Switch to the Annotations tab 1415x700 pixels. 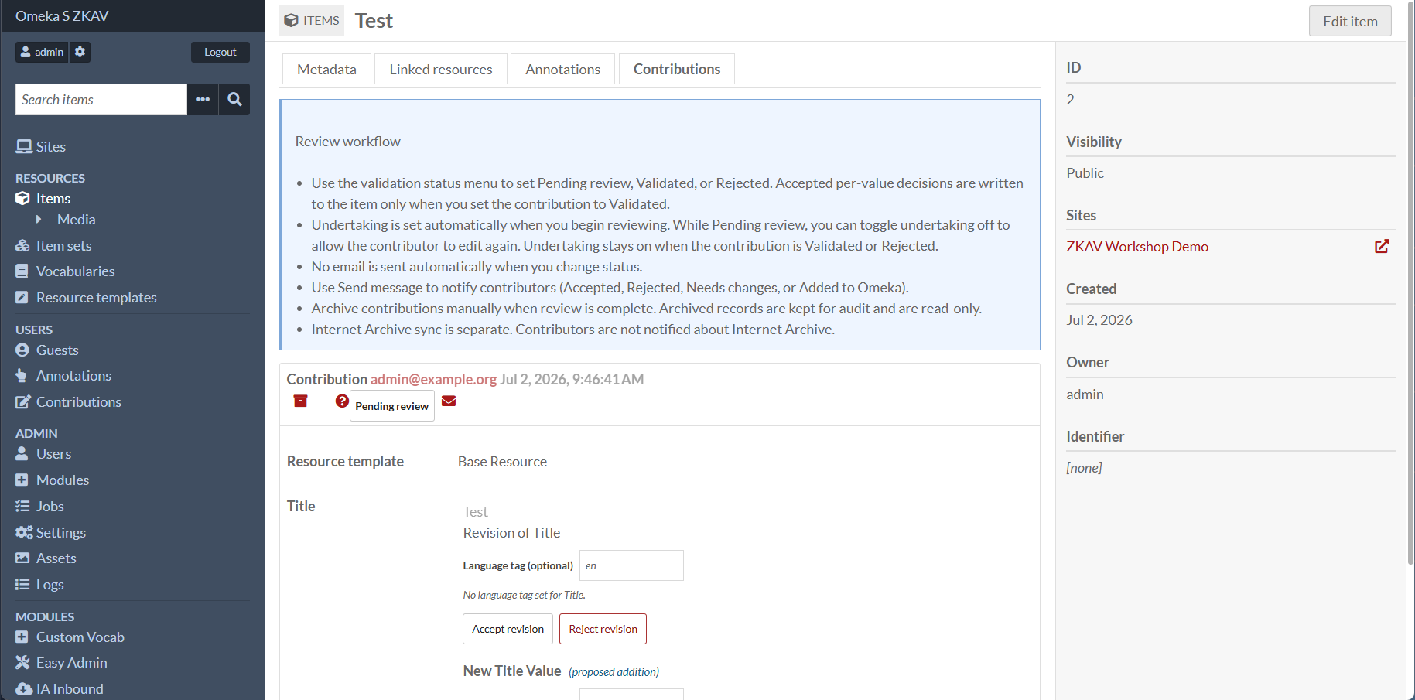coord(563,69)
